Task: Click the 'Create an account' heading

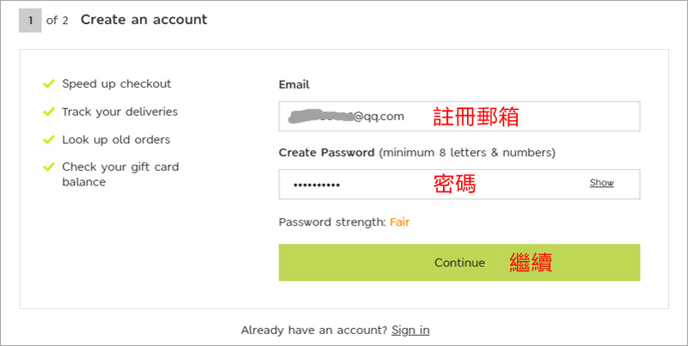Action: [x=144, y=20]
